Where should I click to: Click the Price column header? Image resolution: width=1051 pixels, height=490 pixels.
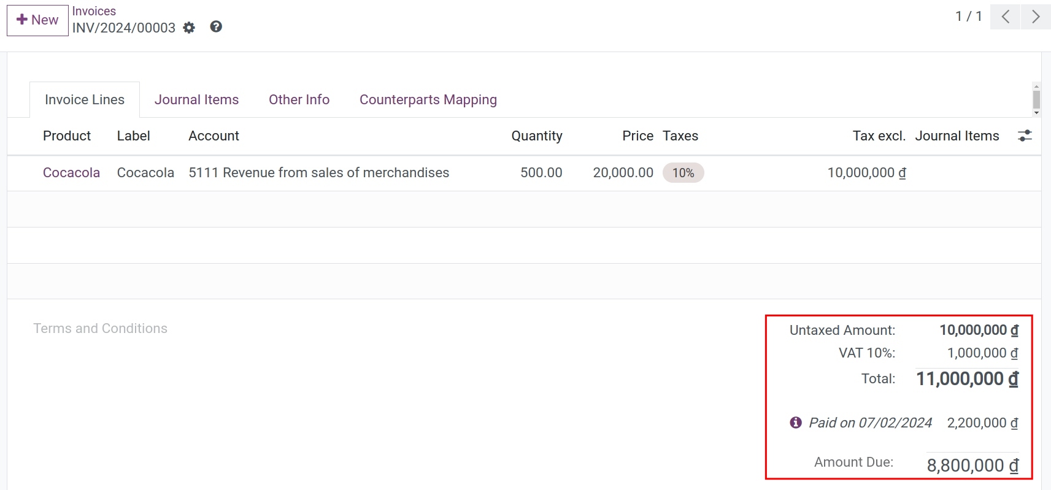coord(638,136)
